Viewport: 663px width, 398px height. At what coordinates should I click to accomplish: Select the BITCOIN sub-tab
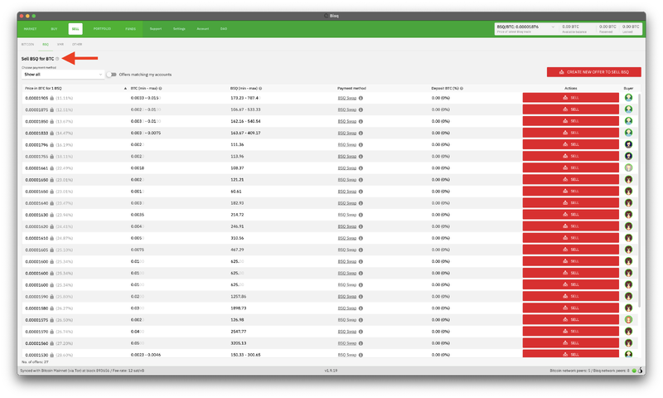tap(27, 44)
